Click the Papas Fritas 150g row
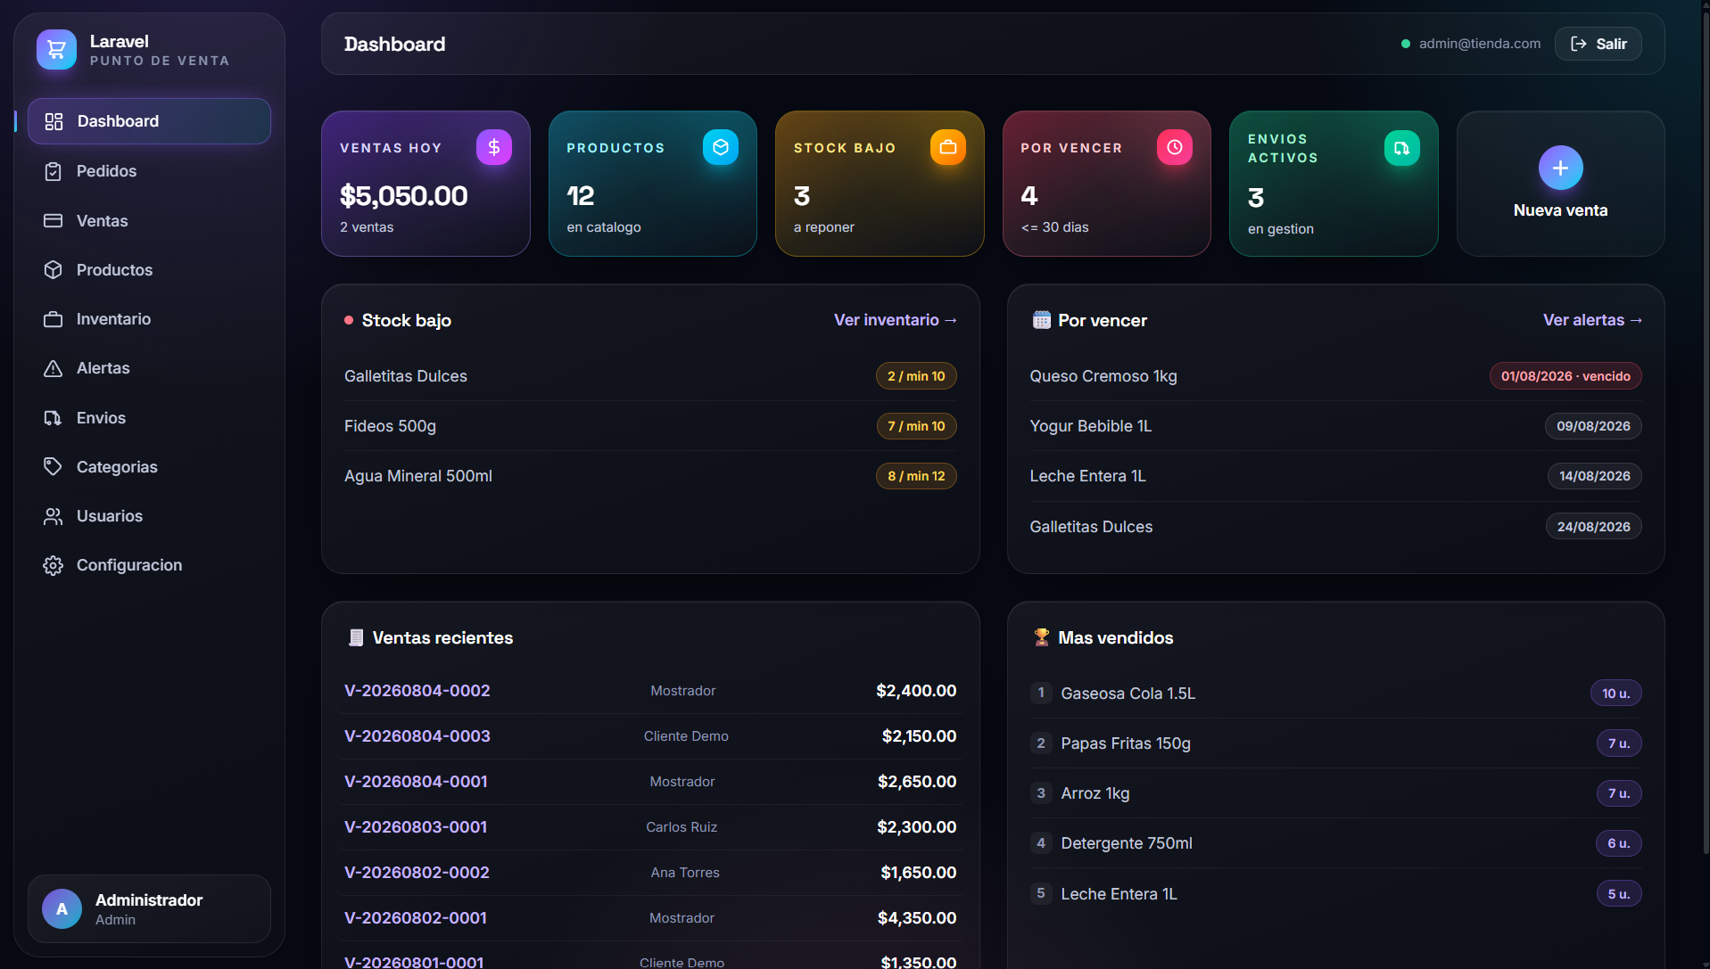 (1335, 743)
